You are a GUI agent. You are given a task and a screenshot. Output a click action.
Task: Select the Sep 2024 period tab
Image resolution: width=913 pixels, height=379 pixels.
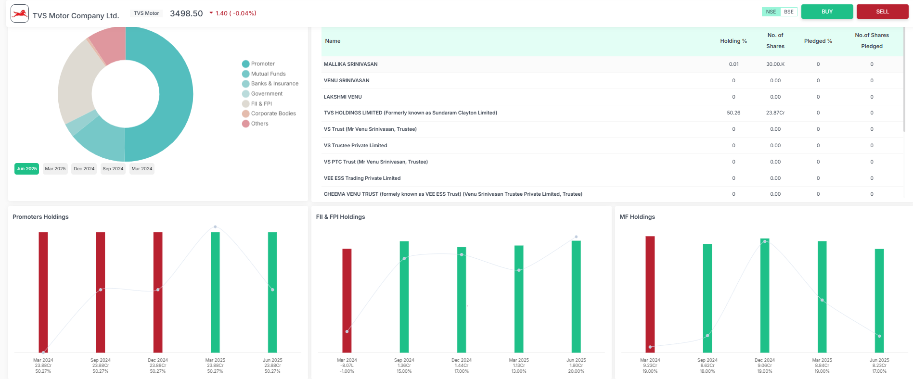(113, 169)
